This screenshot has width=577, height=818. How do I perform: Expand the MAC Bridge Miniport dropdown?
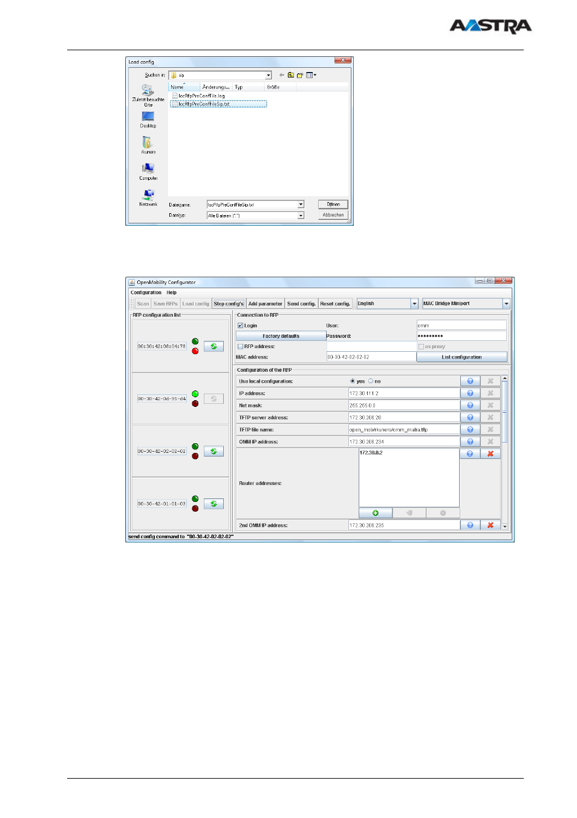[x=506, y=303]
